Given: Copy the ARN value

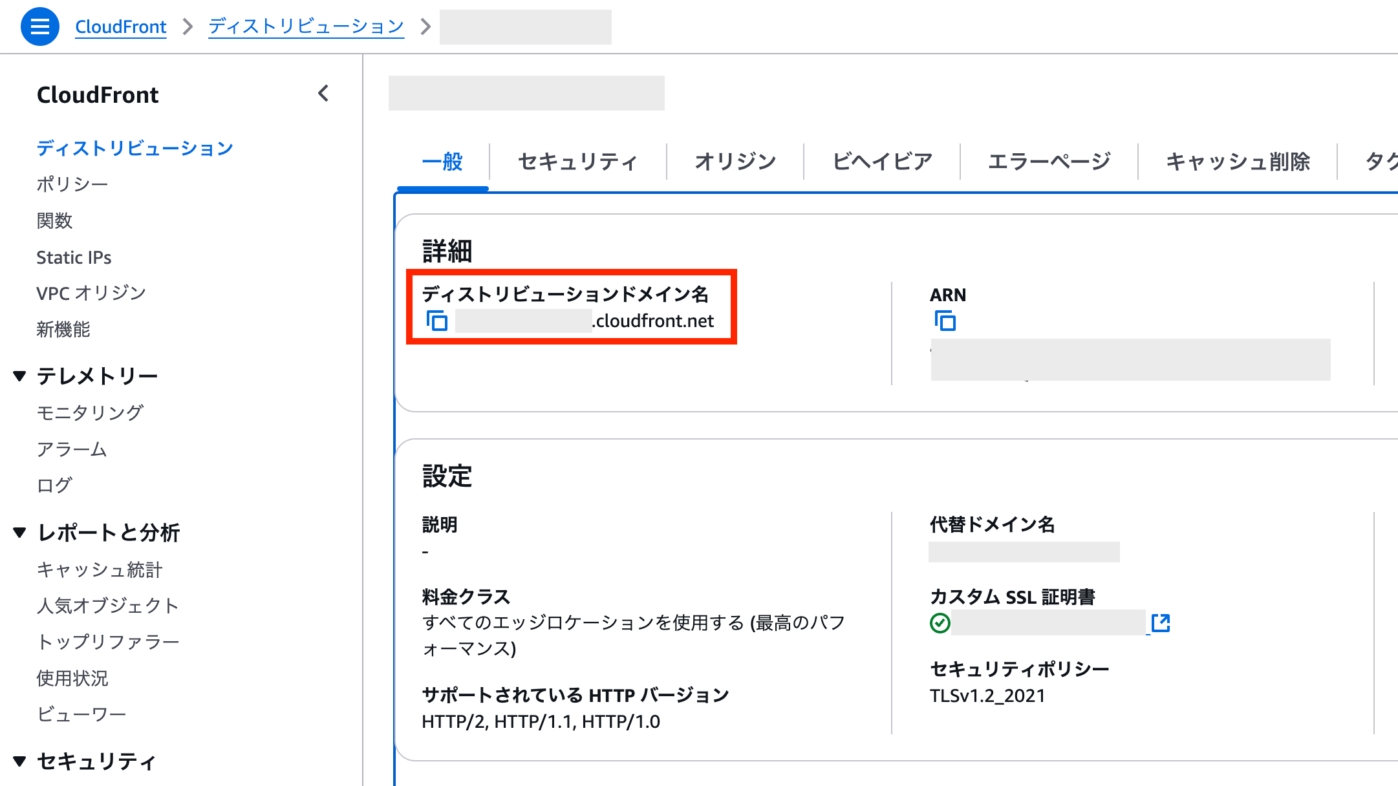Looking at the screenshot, I should tap(945, 321).
